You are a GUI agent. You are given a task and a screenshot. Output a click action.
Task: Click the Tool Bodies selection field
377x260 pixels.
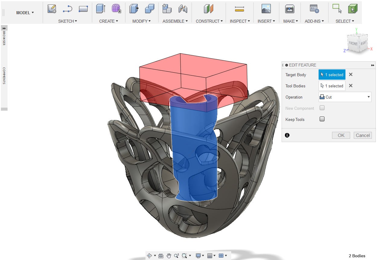tap(332, 86)
